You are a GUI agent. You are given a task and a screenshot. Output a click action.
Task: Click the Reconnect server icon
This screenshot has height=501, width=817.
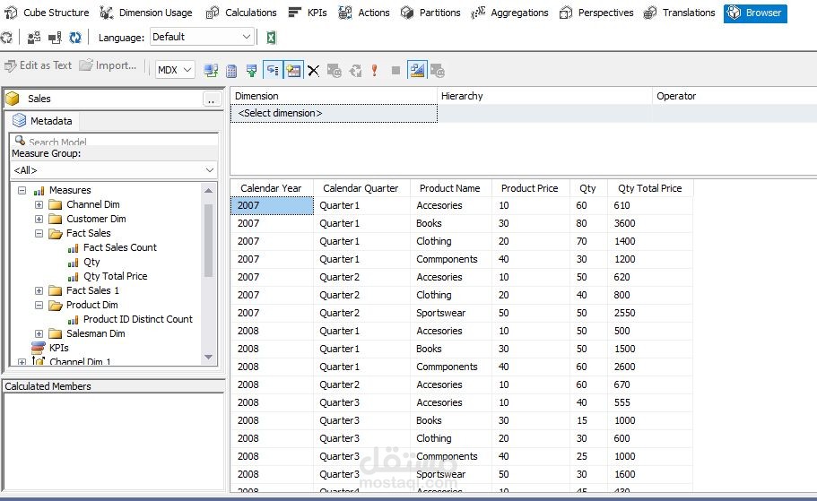(x=55, y=38)
